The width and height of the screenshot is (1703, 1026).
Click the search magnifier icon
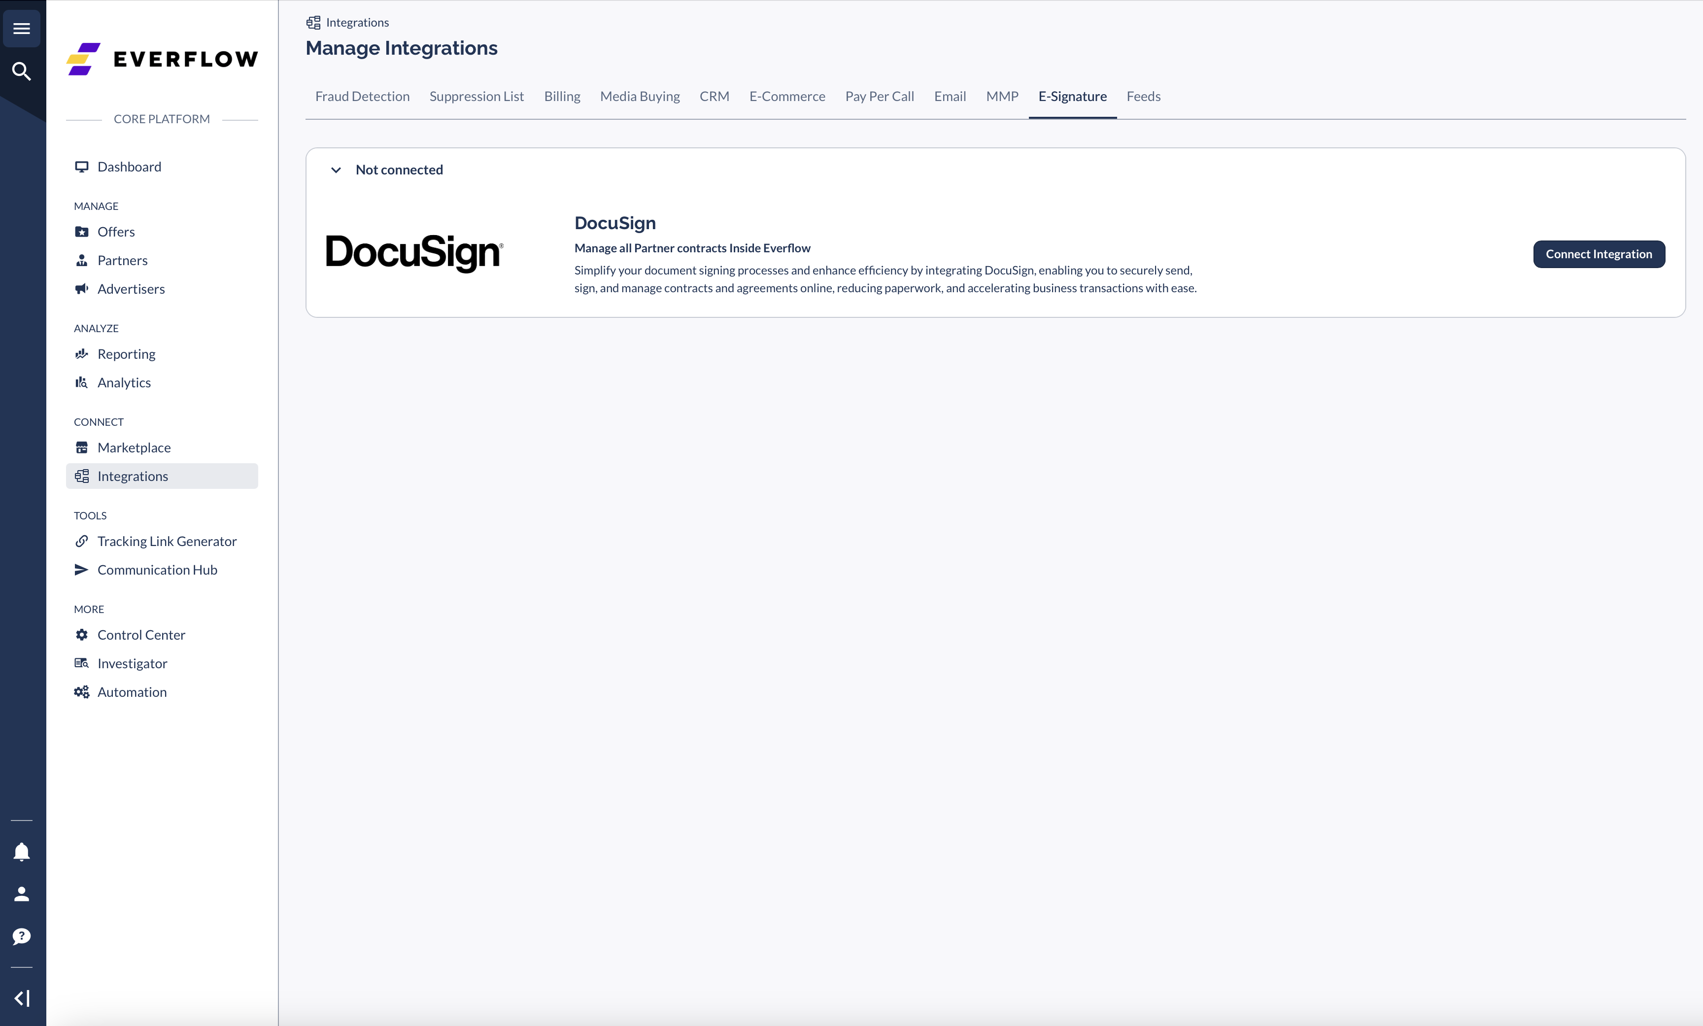21,71
